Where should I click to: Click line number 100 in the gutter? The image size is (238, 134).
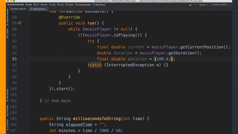(x=13, y=89)
